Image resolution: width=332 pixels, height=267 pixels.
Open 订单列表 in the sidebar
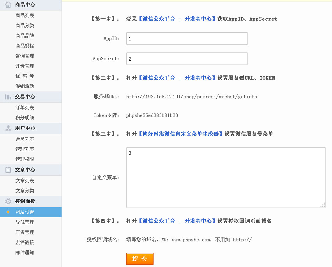point(25,108)
